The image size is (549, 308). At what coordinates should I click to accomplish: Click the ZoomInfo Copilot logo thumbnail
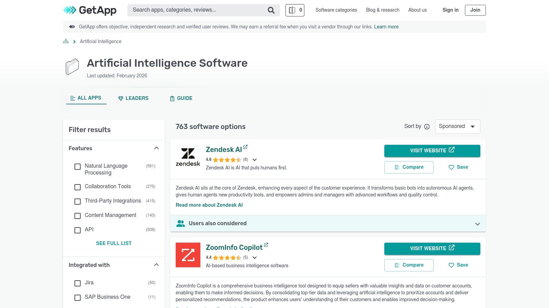188,255
